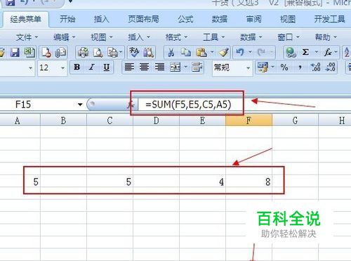Image resolution: width=351 pixels, height=261 pixels.
Task: Open the 窗口 classic menu
Action: click(289, 37)
